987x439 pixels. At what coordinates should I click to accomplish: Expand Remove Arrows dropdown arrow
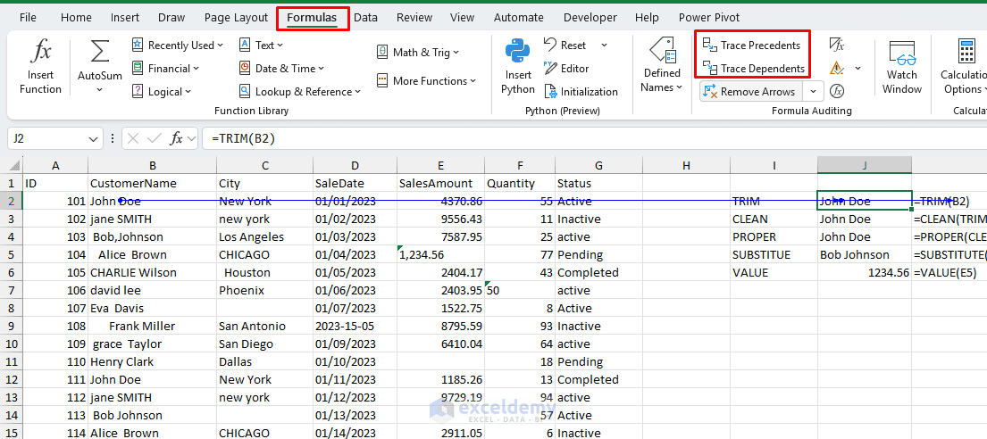813,92
